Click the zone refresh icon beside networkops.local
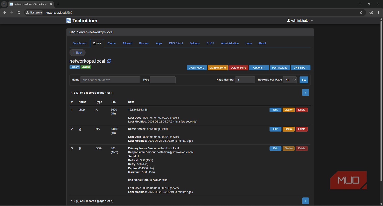The image size is (383, 206). [109, 61]
